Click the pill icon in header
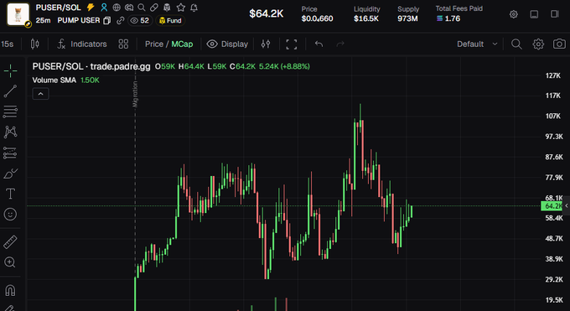 coord(154,8)
